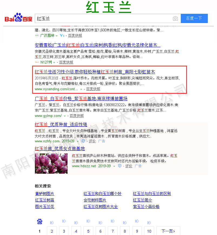The image size is (217, 235).
Task: Open camera image search in search box
Action: click(x=175, y=18)
